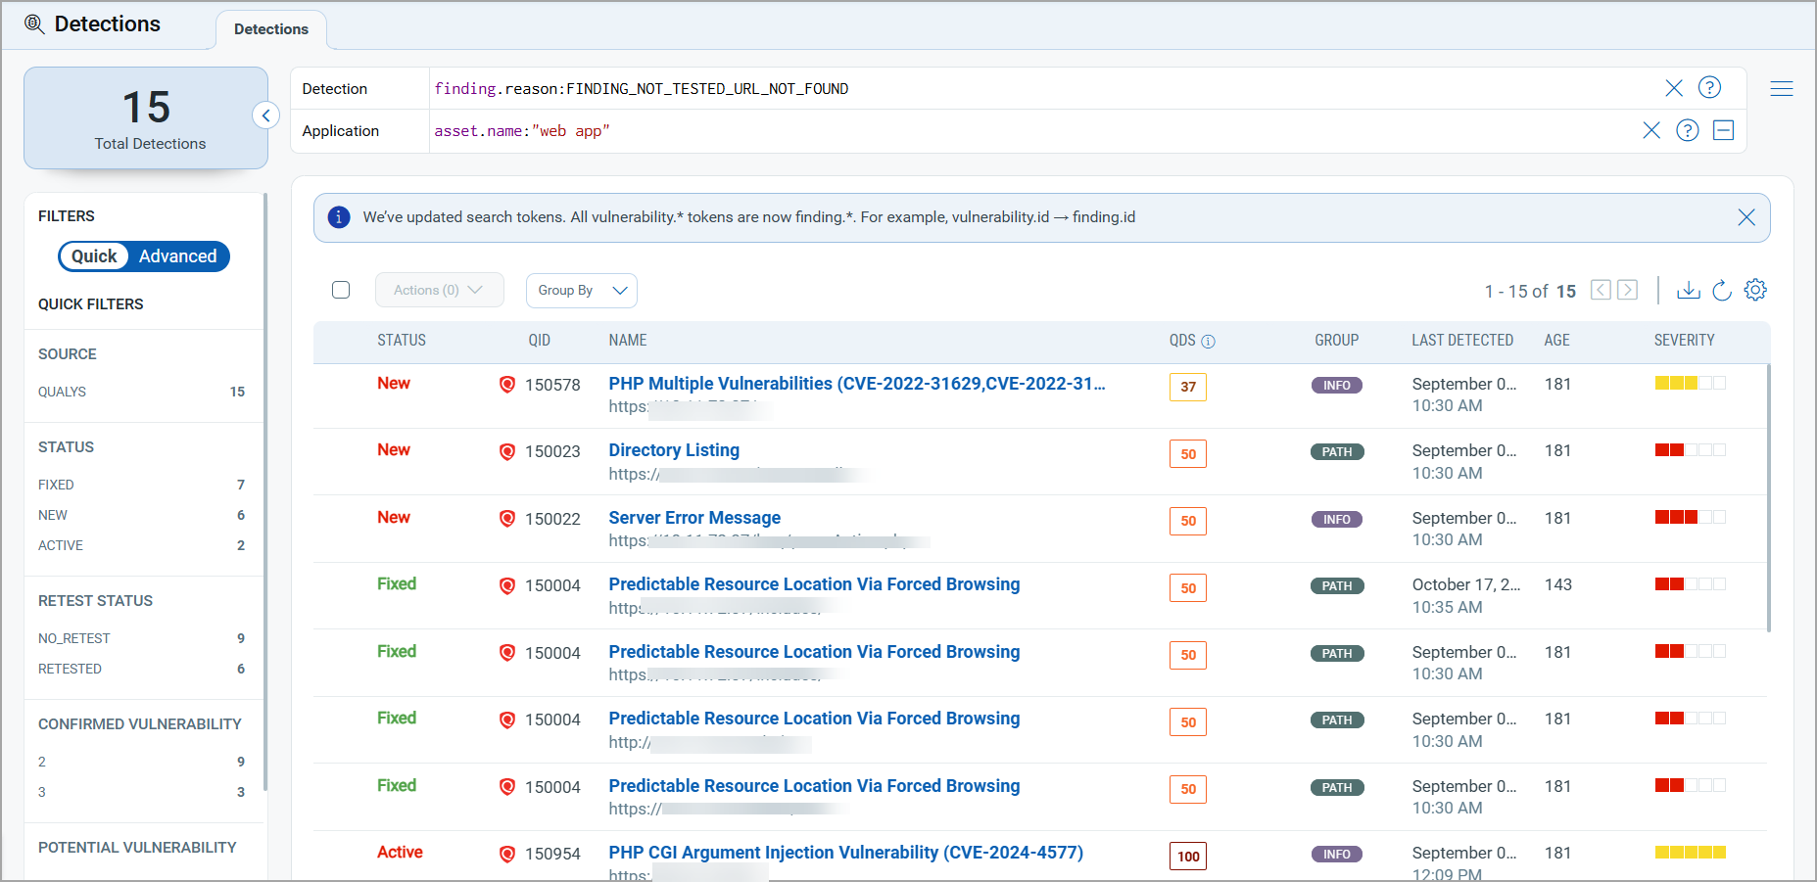Open the Directory Listing finding
1817x882 pixels.
coord(674,449)
